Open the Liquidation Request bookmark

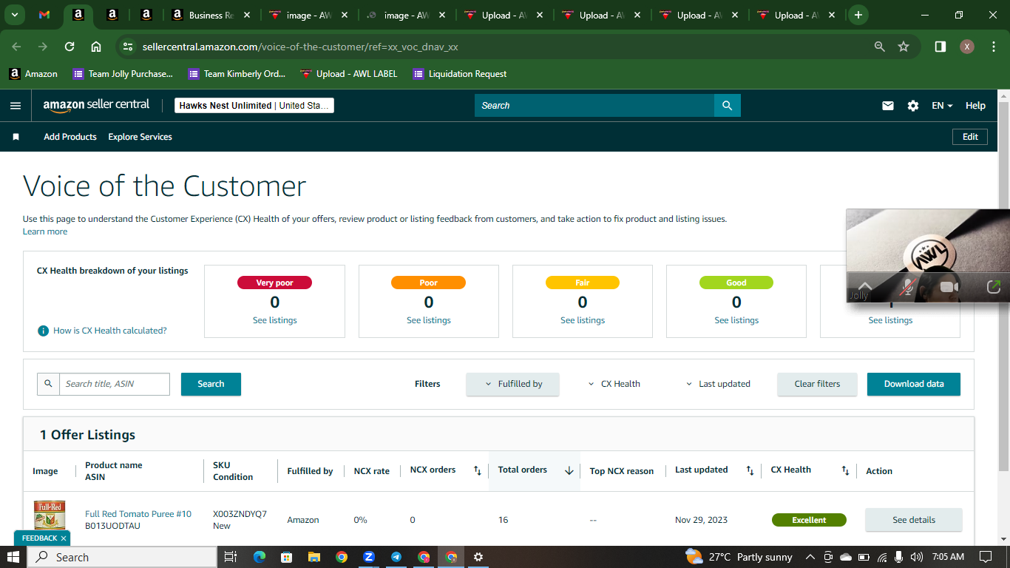click(460, 74)
